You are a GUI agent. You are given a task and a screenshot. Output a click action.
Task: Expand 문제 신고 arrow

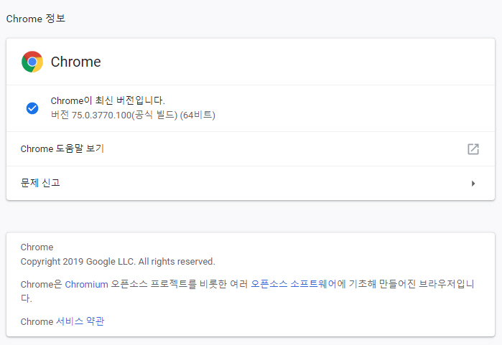click(473, 183)
